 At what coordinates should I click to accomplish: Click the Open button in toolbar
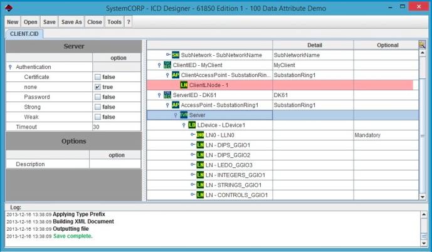click(31, 21)
